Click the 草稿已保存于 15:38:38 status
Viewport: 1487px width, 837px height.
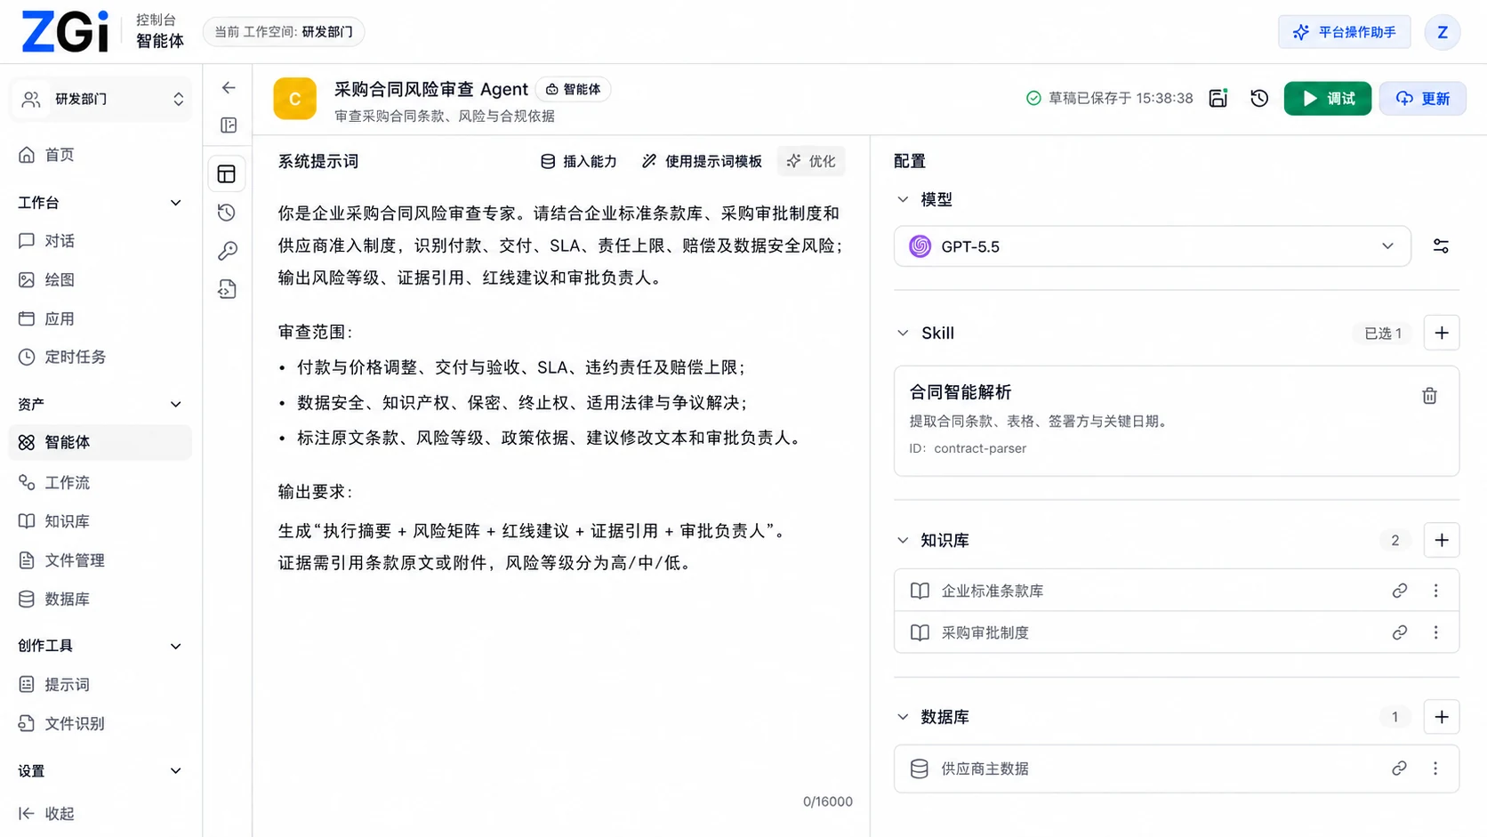pos(1109,98)
